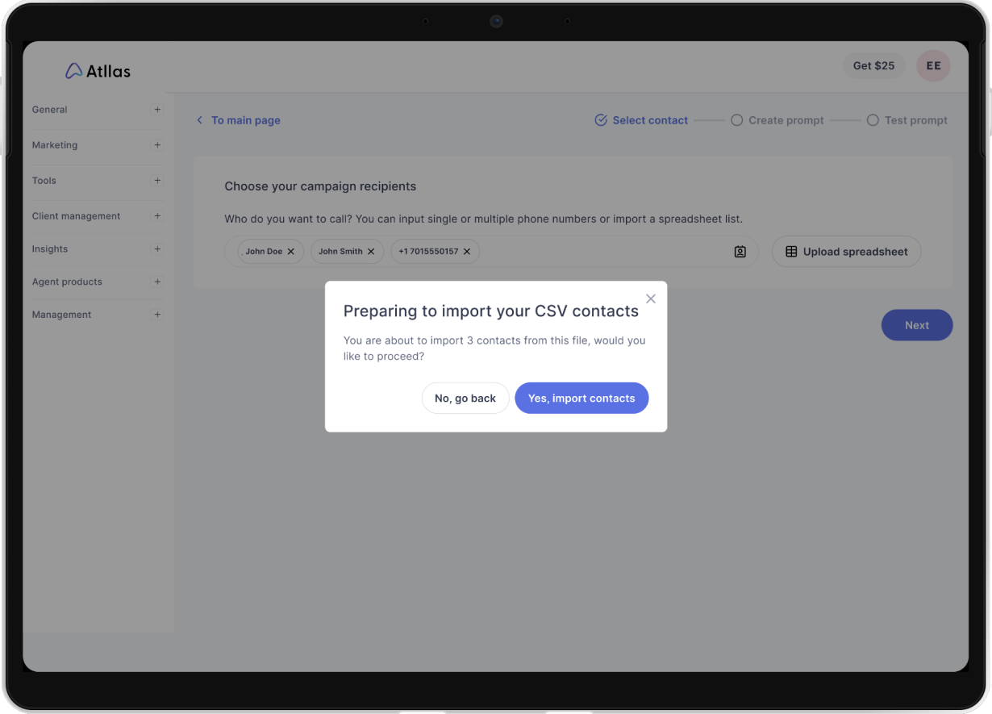Click the EE user avatar
The height and width of the screenshot is (714, 992).
pyautogui.click(x=933, y=66)
